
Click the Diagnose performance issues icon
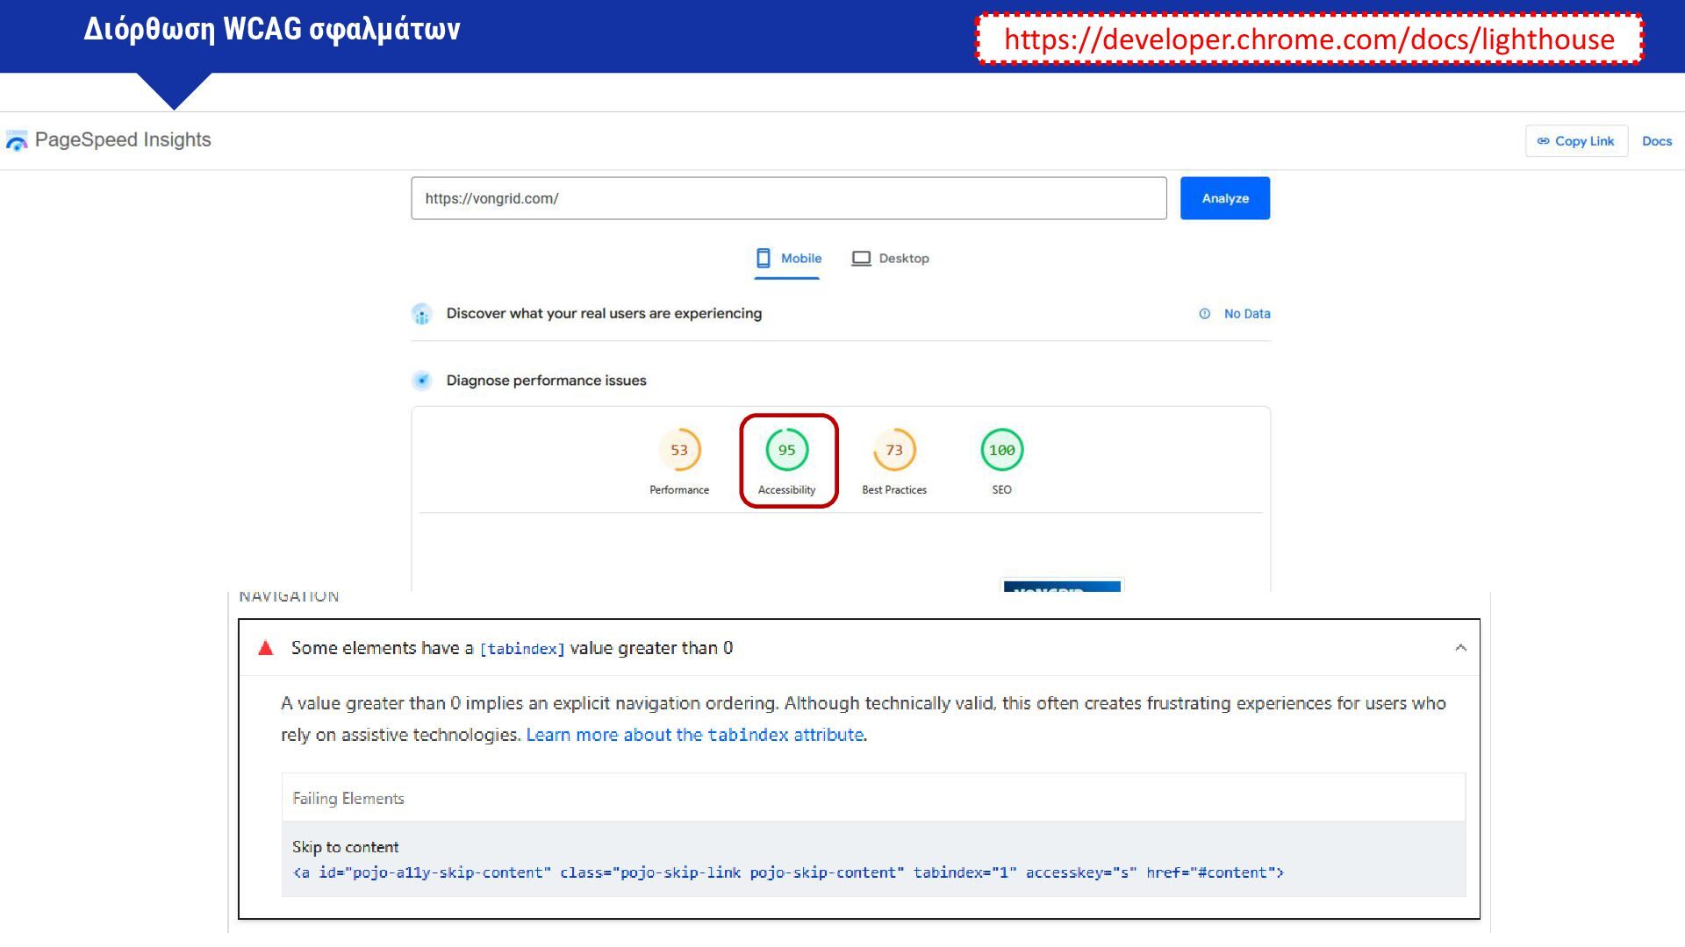click(422, 381)
